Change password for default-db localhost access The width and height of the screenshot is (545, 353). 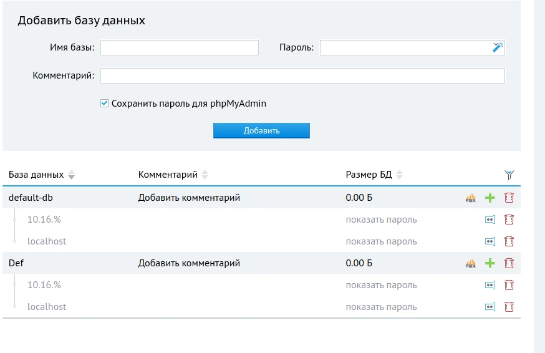[490, 241]
